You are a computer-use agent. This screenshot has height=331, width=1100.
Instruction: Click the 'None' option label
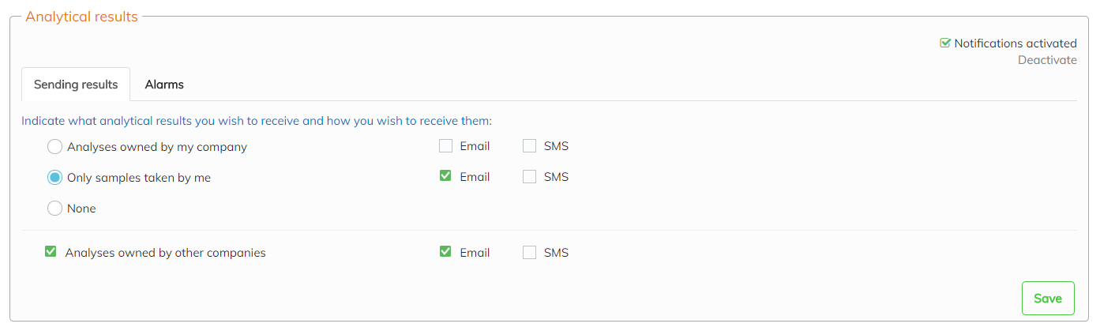(x=82, y=209)
